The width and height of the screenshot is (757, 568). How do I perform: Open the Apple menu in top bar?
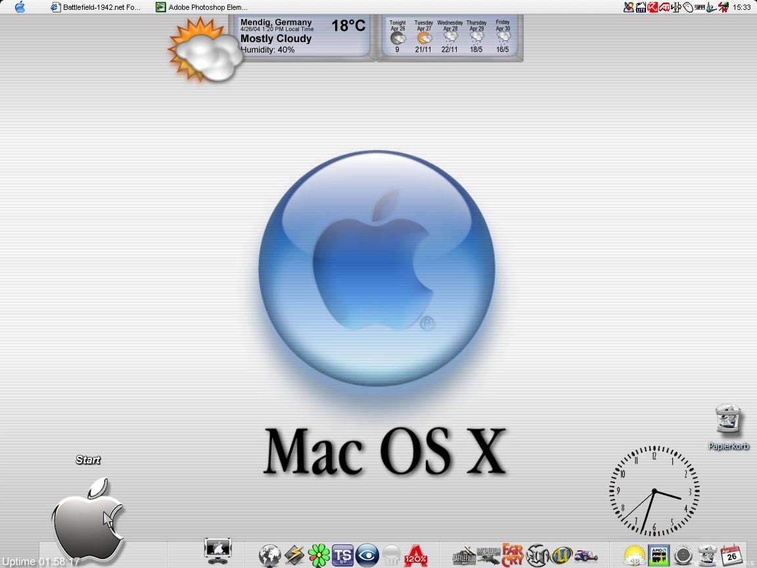20,7
